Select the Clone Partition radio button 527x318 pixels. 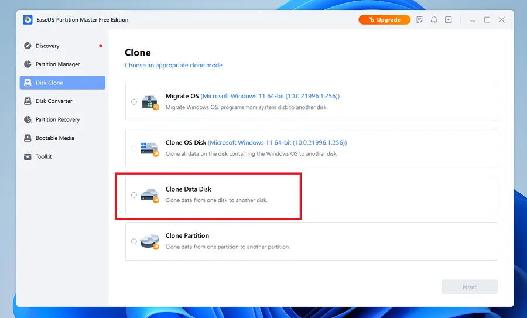pyautogui.click(x=134, y=241)
